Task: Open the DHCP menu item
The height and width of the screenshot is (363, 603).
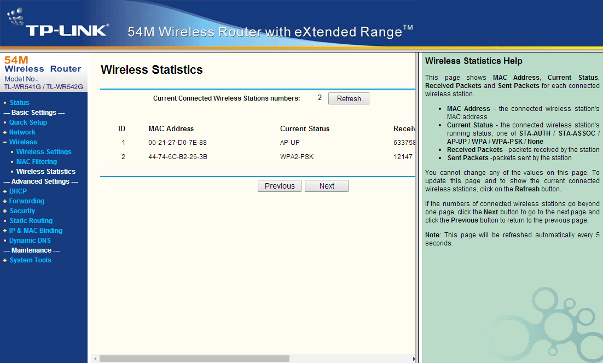Action: pyautogui.click(x=18, y=191)
